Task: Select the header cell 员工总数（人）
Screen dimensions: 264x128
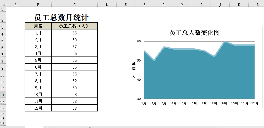Action: (74, 26)
